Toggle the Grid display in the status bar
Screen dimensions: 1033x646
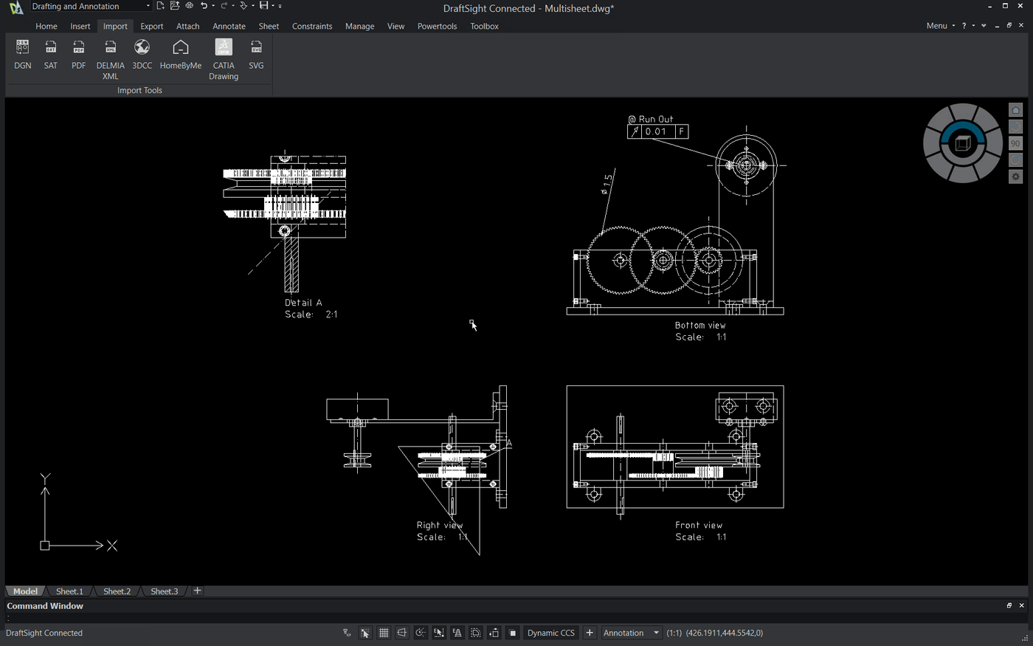pos(384,633)
